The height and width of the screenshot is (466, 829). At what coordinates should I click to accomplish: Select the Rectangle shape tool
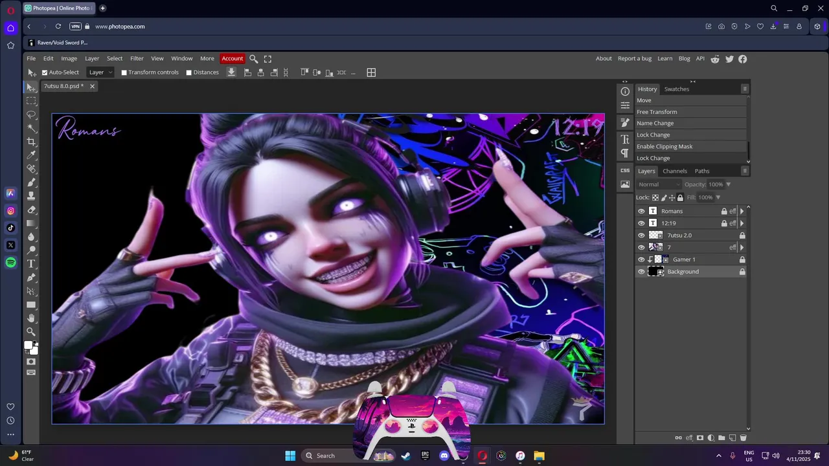[31, 305]
